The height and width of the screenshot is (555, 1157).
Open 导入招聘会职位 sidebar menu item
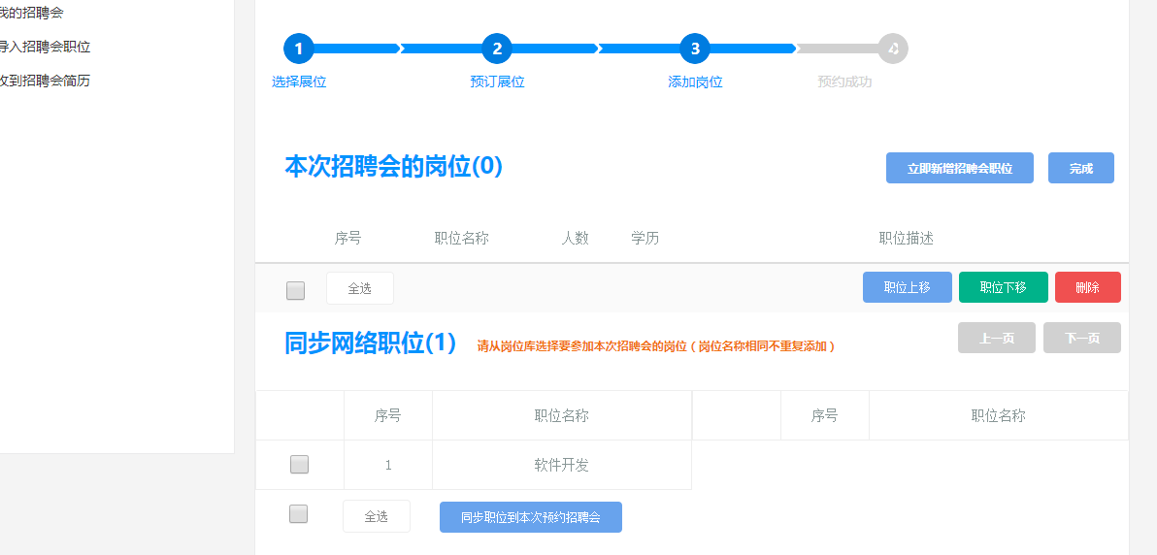pyautogui.click(x=45, y=47)
